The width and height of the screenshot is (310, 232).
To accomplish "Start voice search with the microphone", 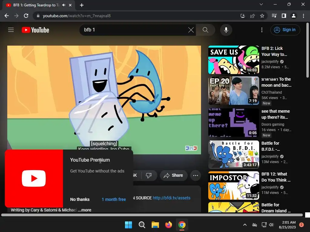I will tap(226, 30).
